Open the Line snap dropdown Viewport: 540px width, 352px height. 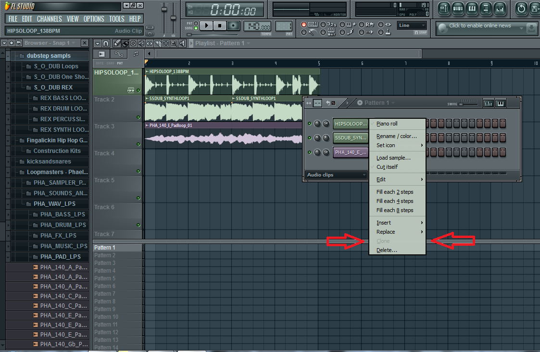pyautogui.click(x=412, y=25)
